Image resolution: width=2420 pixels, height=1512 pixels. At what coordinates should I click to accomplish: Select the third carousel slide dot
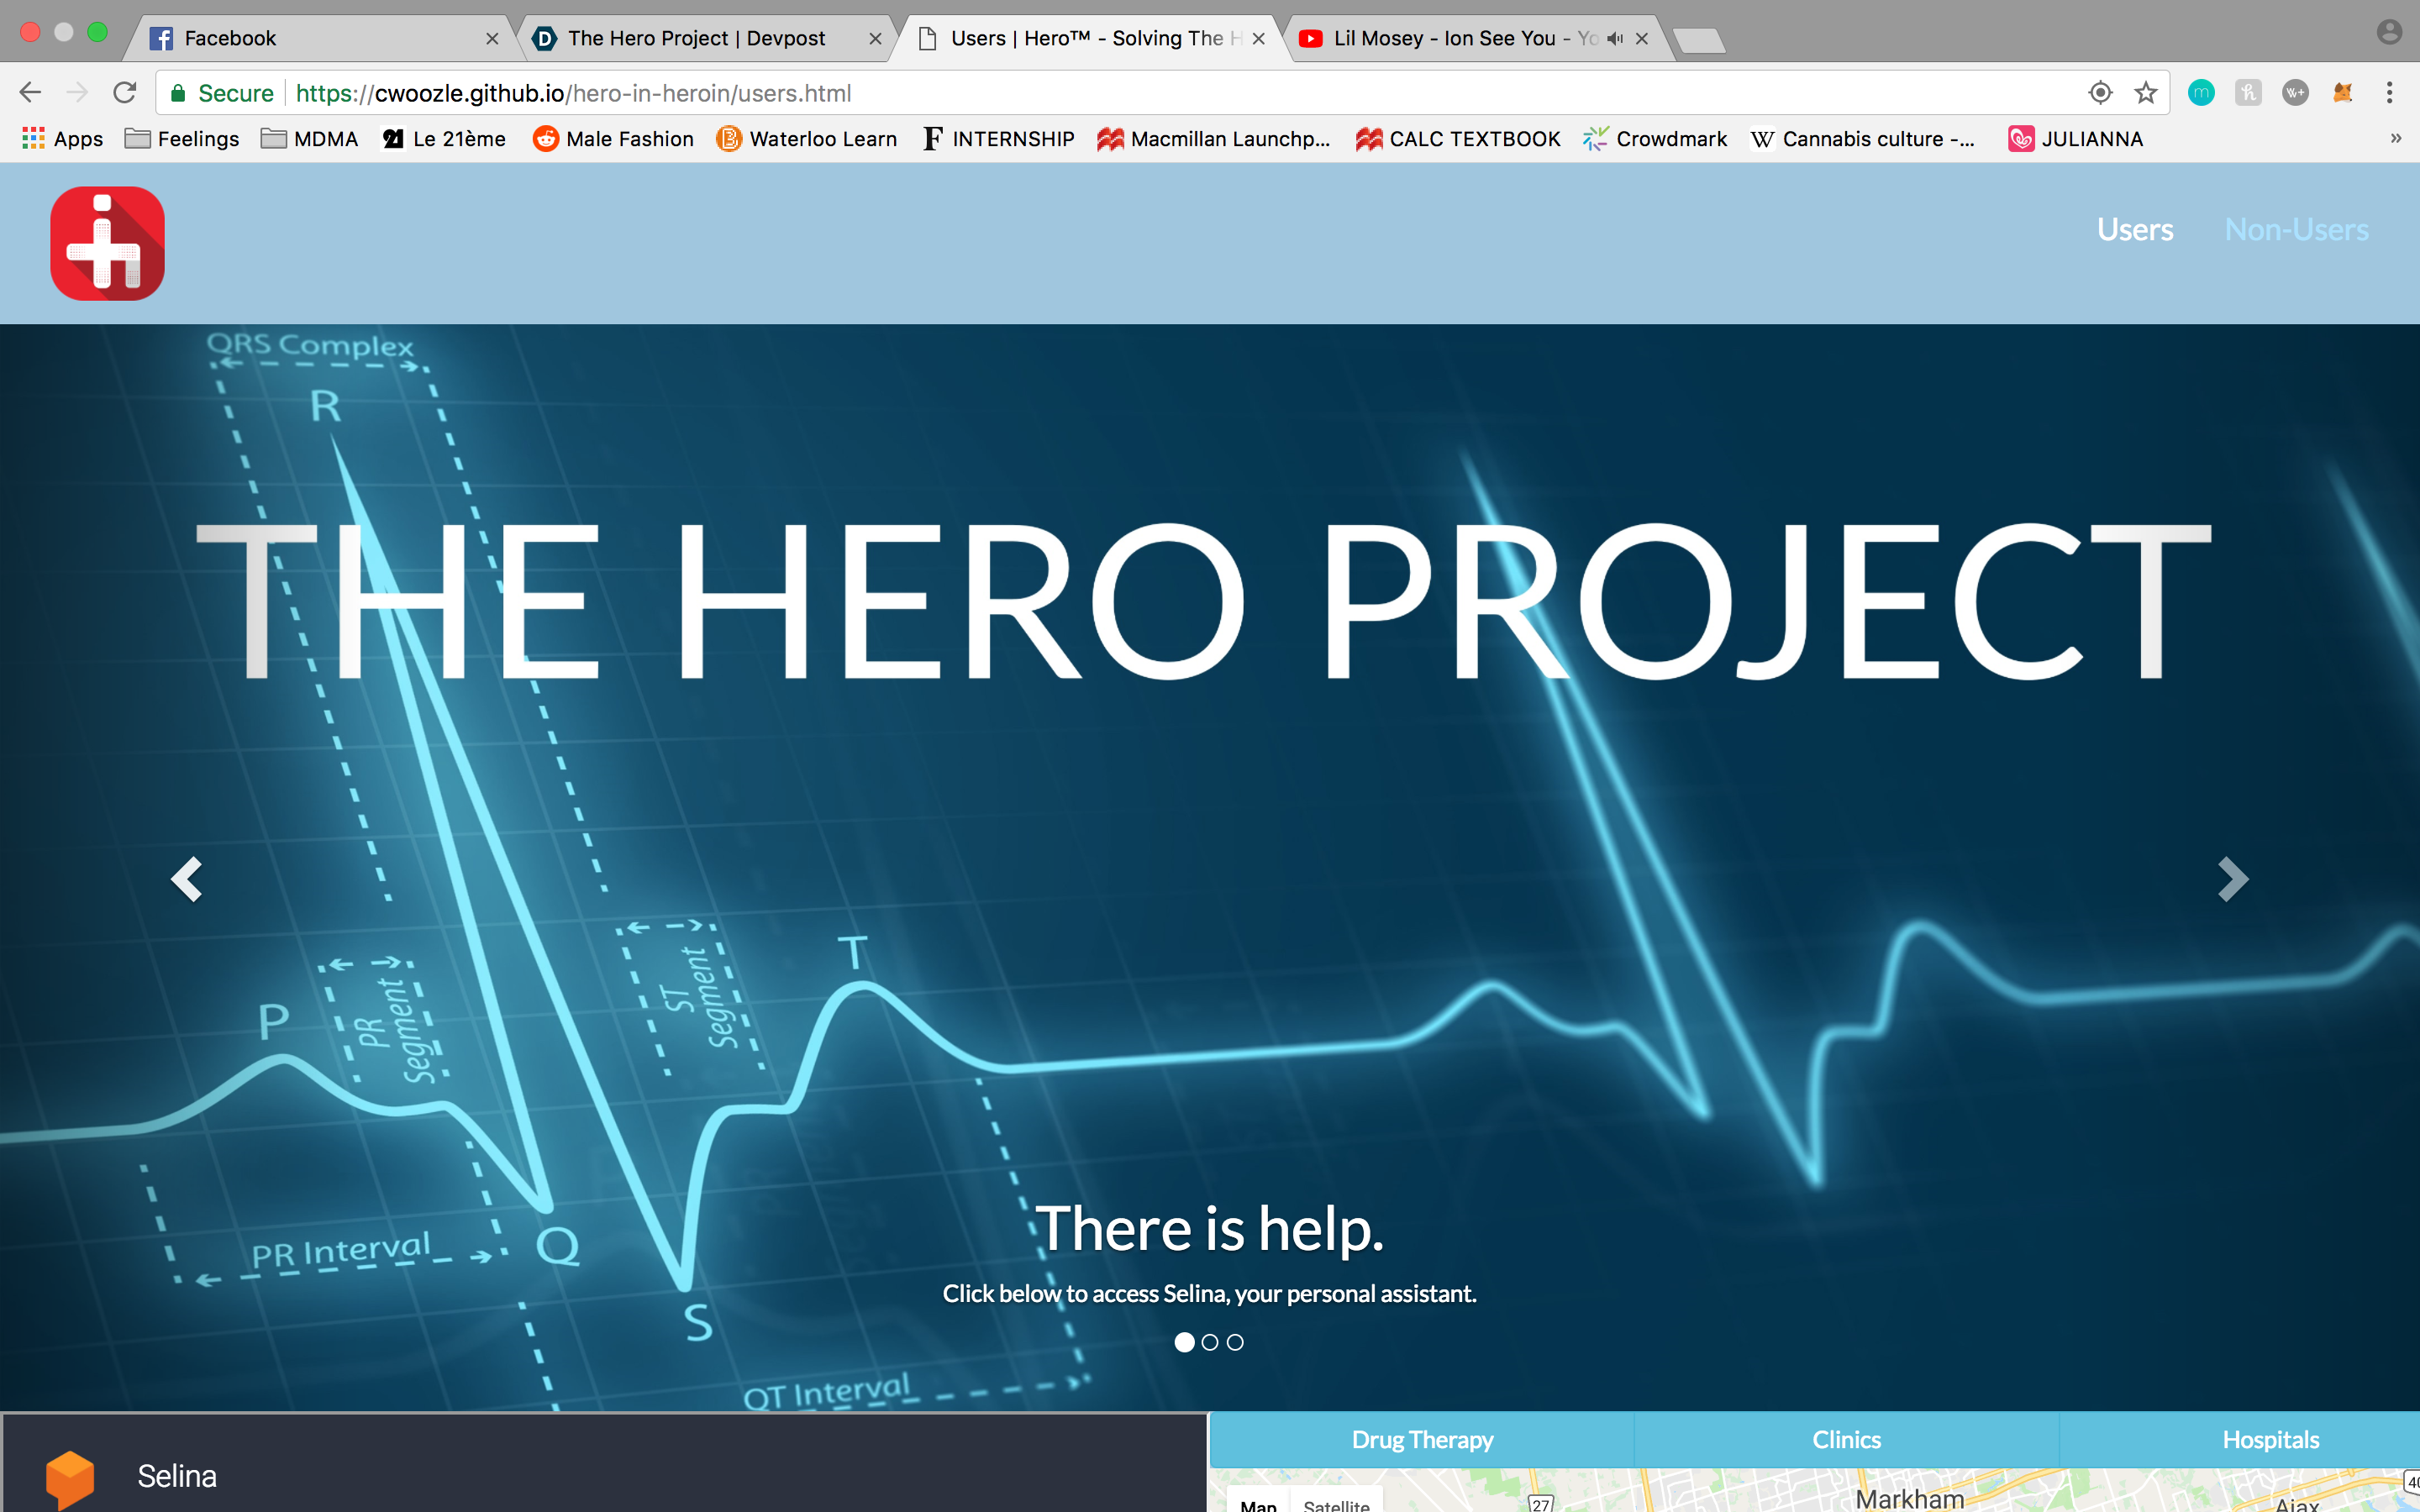[1236, 1342]
